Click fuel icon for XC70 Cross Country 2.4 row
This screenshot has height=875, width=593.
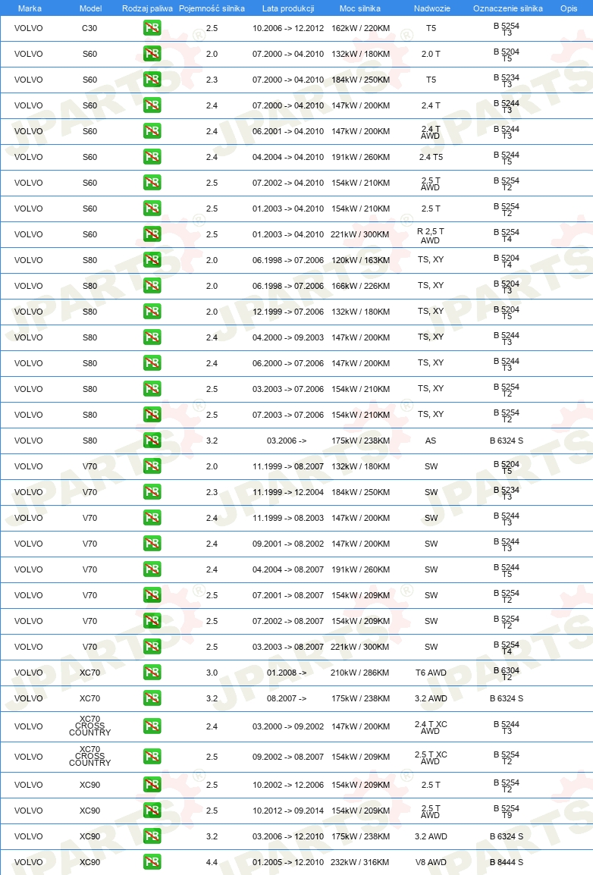pos(152,726)
